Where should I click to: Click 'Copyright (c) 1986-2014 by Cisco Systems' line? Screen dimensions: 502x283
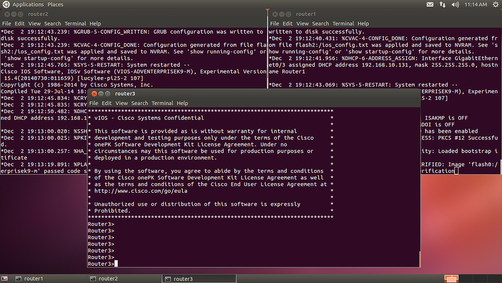pos(77,85)
